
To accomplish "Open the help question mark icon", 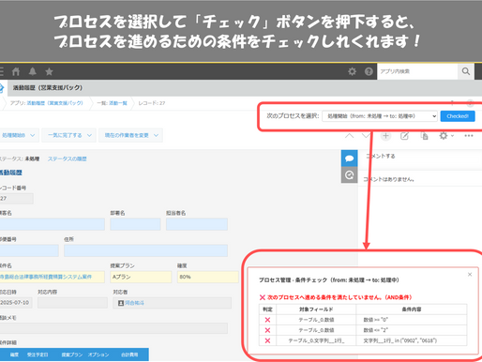I will pyautogui.click(x=369, y=71).
